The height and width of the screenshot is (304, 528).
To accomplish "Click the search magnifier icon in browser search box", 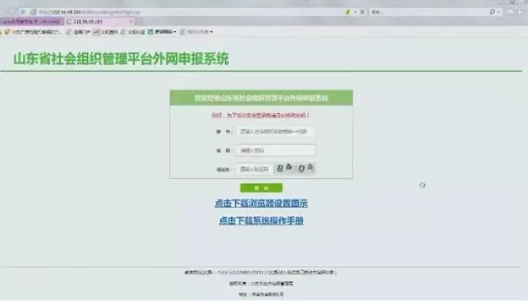I will (492, 12).
